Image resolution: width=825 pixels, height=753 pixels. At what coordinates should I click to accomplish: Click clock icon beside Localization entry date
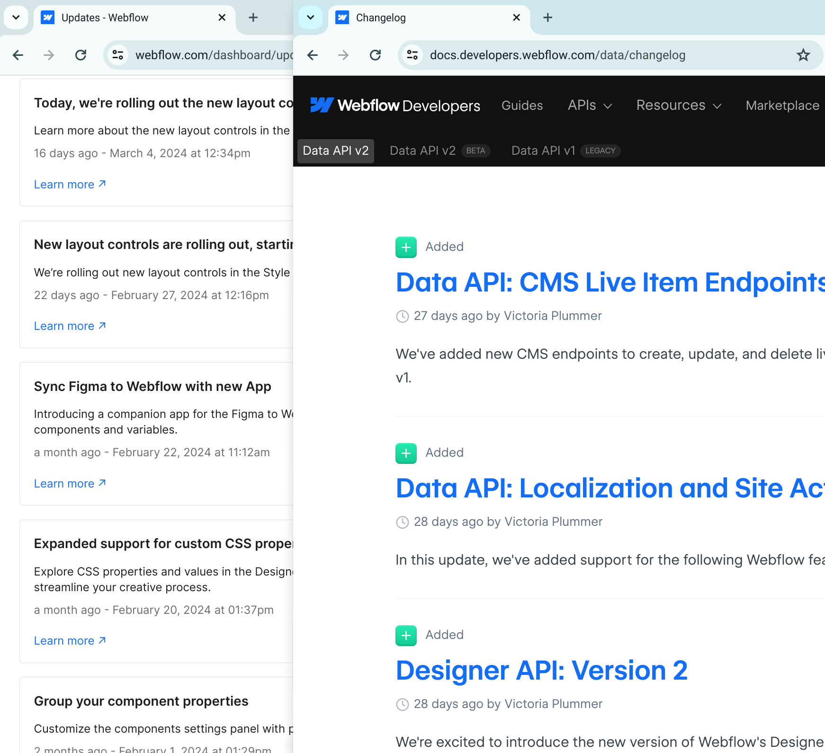coord(403,522)
